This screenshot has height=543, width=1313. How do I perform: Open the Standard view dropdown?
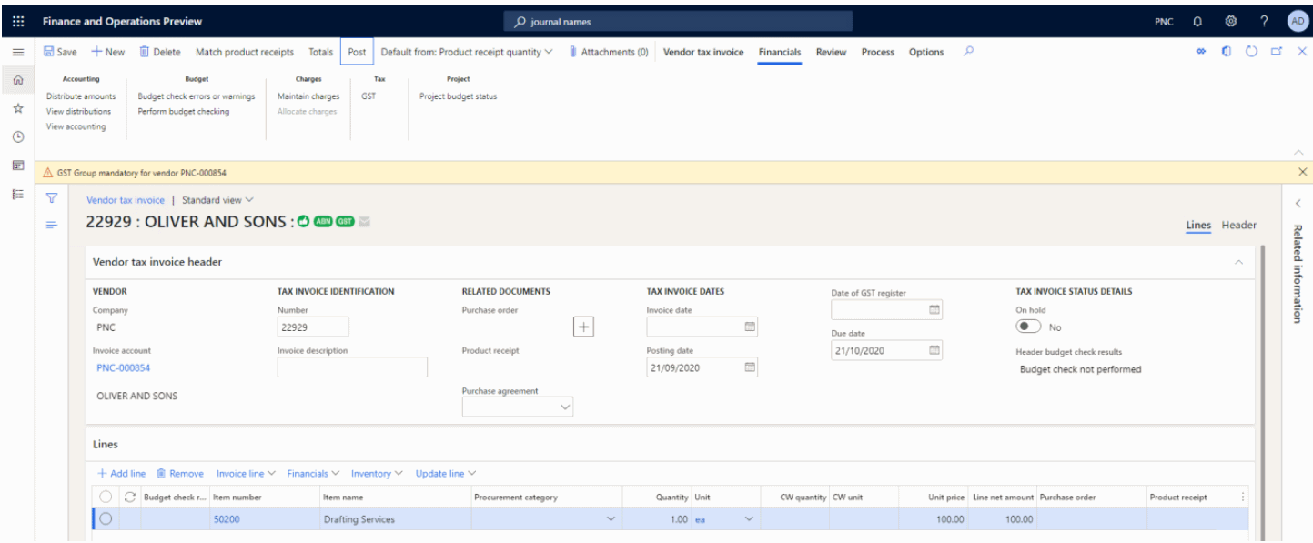point(217,200)
